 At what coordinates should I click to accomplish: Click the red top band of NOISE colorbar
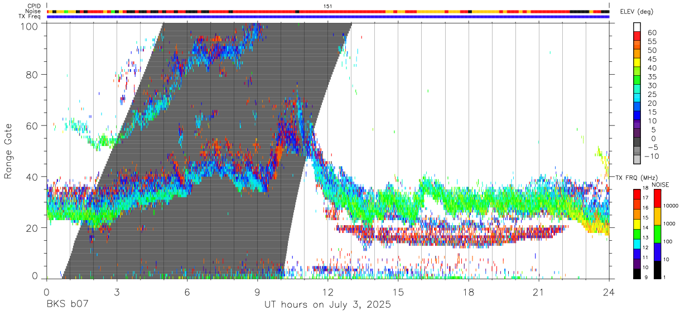657,198
